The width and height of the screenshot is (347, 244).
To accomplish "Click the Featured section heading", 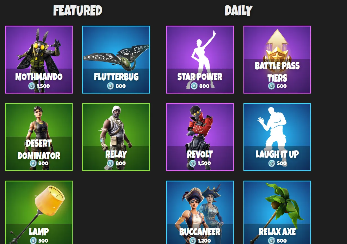I will 78,11.
